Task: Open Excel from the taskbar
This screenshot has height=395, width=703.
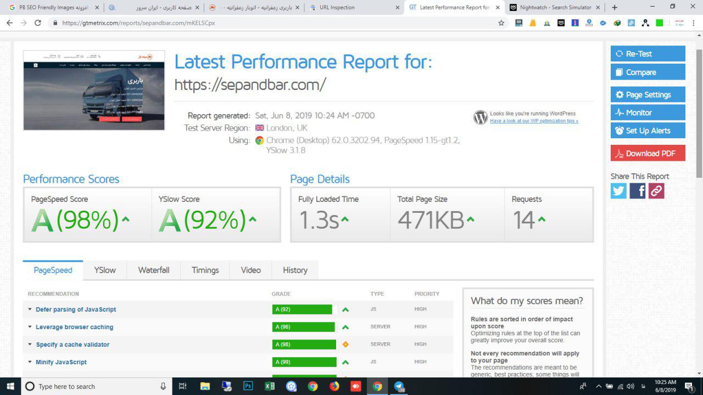Action: tap(269, 386)
